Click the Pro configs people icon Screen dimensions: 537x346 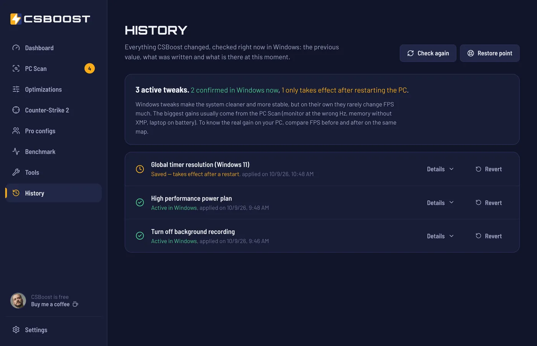click(16, 131)
